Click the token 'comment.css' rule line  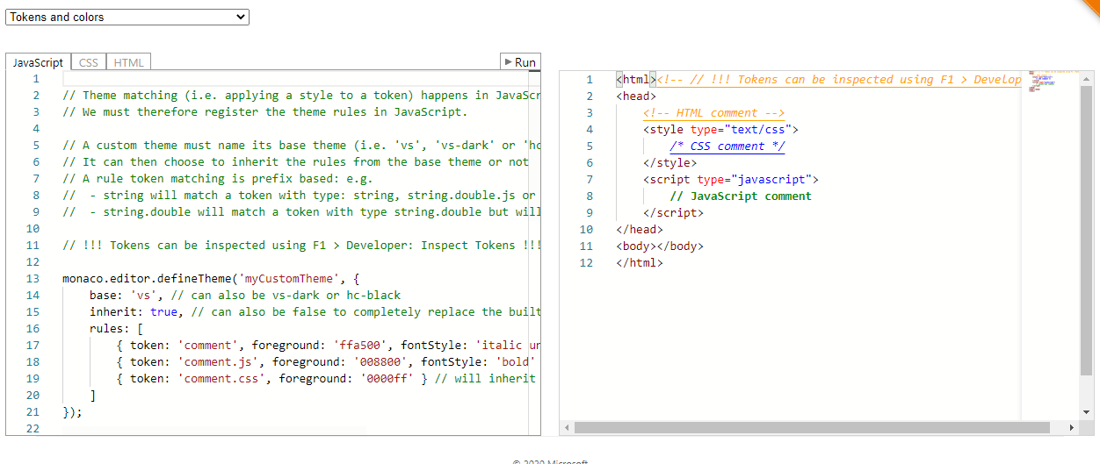pyautogui.click(x=326, y=379)
